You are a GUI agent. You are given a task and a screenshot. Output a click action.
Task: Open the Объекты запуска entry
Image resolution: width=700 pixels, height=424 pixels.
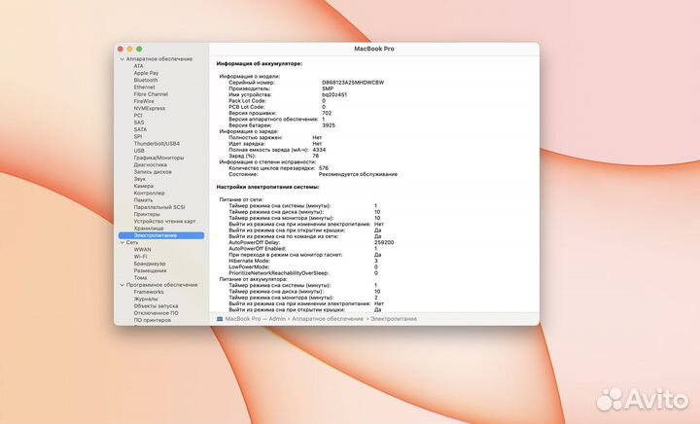[x=156, y=306]
